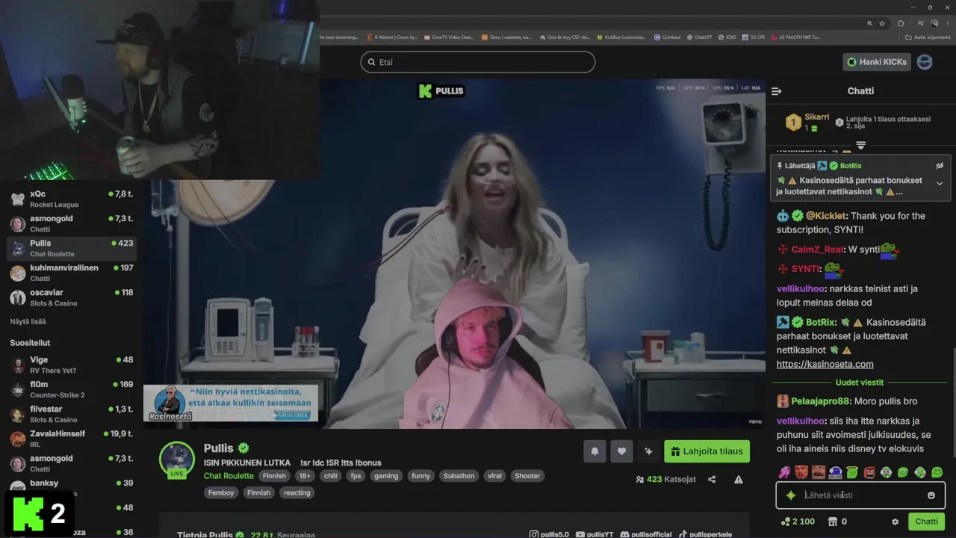Expand the pinned BotRix message chevron
Image resolution: width=956 pixels, height=538 pixels.
click(940, 184)
